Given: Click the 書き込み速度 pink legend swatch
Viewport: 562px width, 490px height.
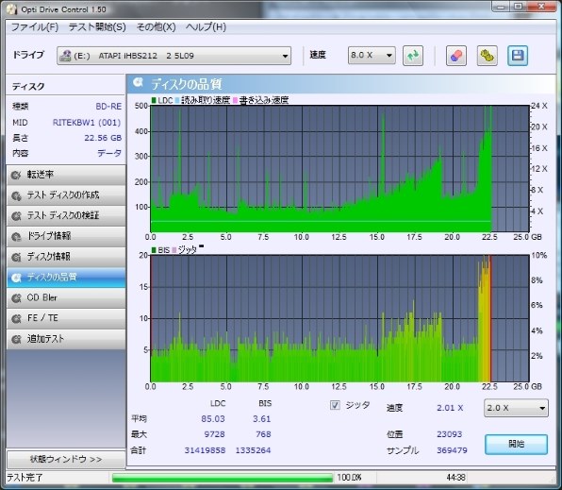Looking at the screenshot, I should pos(235,100).
